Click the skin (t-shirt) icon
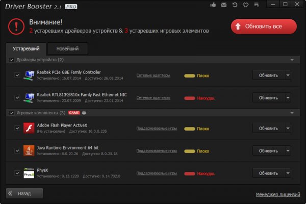Viewport: 306px width, 204px height. (245, 5)
